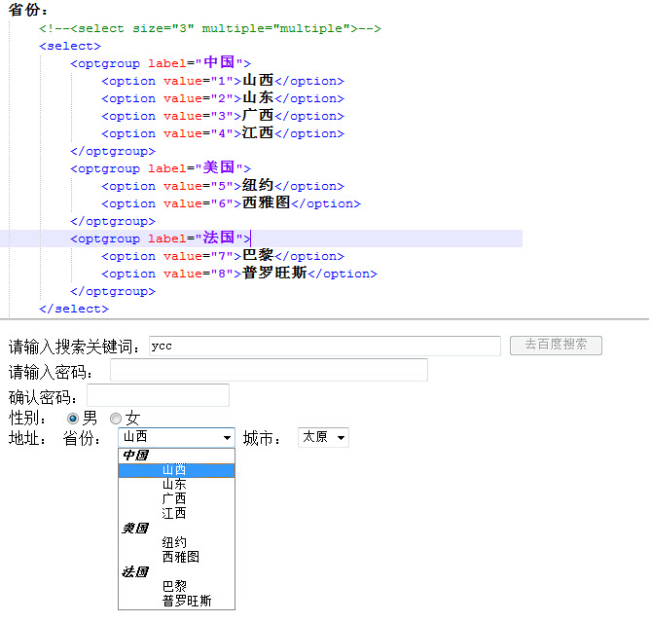Focus the 请输入密码 password field
Screen dimensions: 651x622
tap(269, 370)
